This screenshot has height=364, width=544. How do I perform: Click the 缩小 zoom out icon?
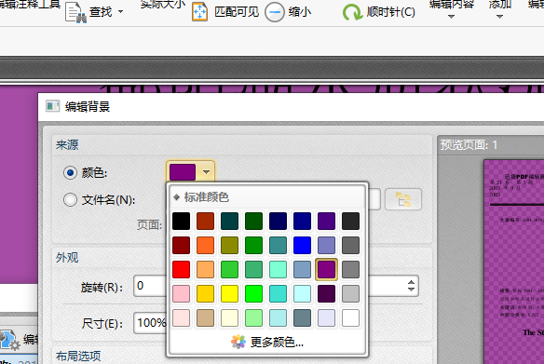(x=275, y=12)
